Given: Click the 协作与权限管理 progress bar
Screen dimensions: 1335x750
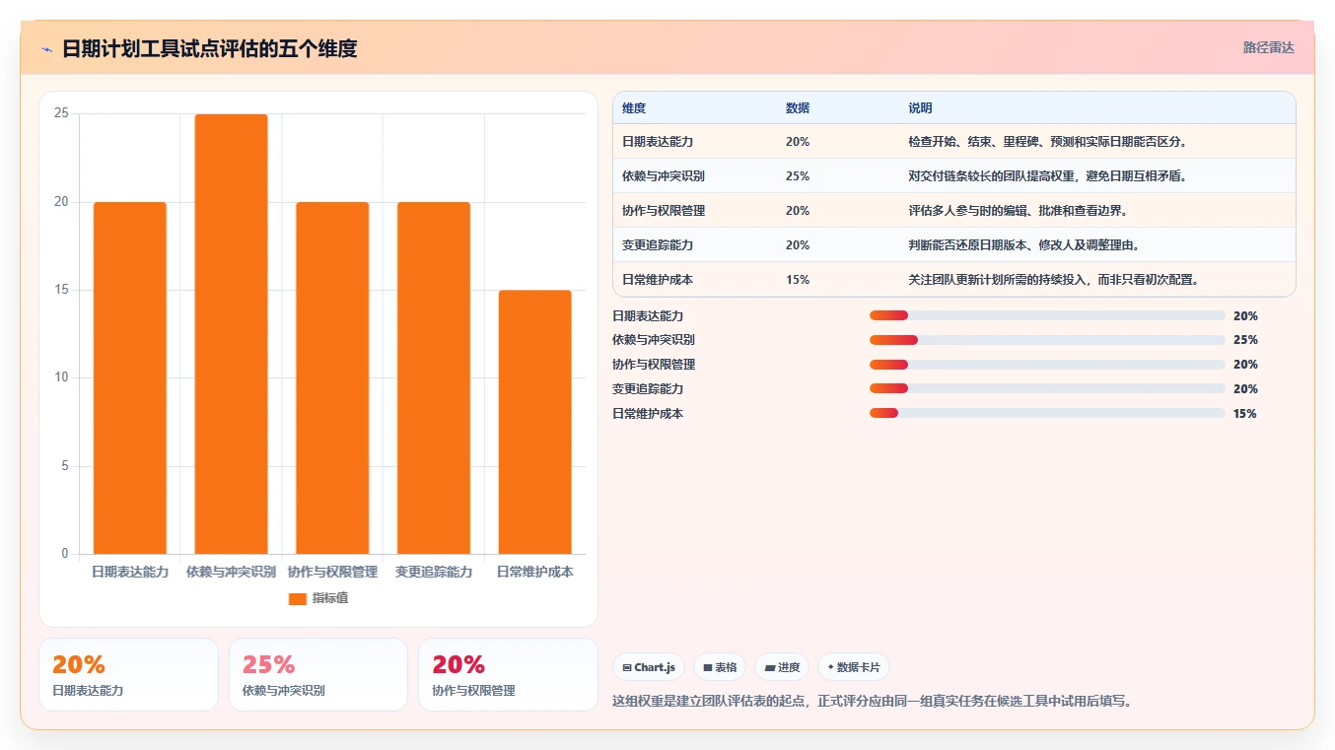Looking at the screenshot, I should click(x=1047, y=365).
